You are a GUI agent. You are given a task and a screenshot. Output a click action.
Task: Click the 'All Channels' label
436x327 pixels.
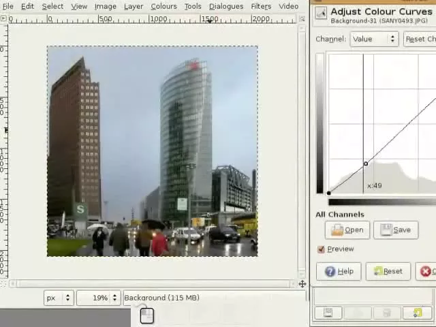pyautogui.click(x=340, y=215)
